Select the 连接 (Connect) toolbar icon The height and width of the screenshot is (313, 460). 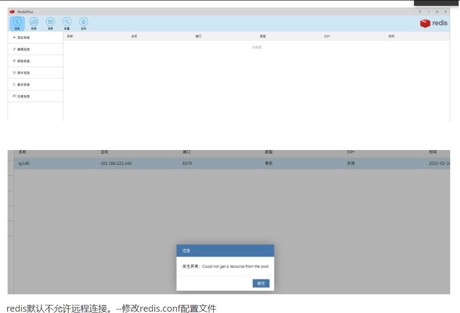(17, 24)
